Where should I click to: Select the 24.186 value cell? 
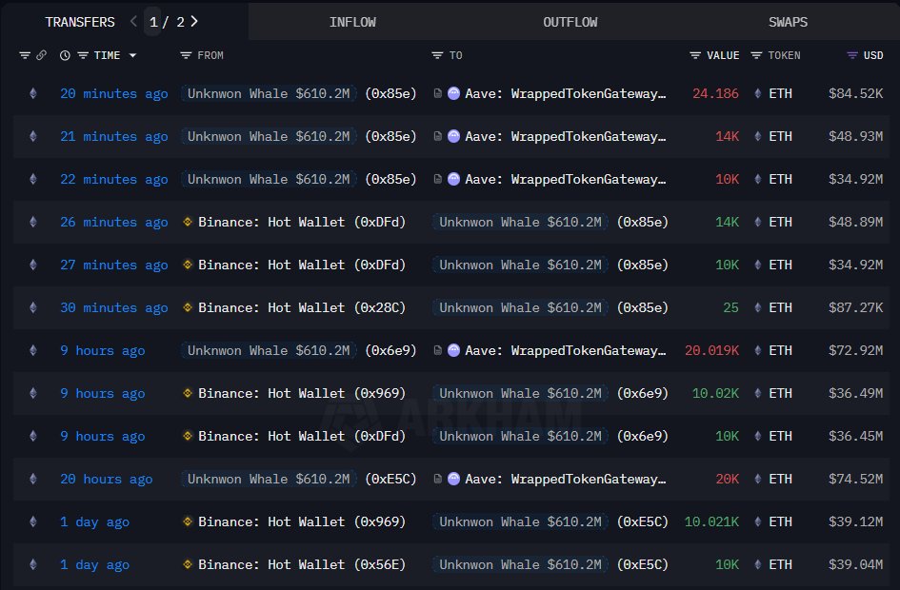pyautogui.click(x=715, y=93)
